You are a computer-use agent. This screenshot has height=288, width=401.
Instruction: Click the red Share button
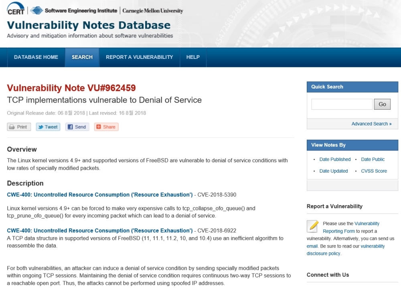(106, 127)
